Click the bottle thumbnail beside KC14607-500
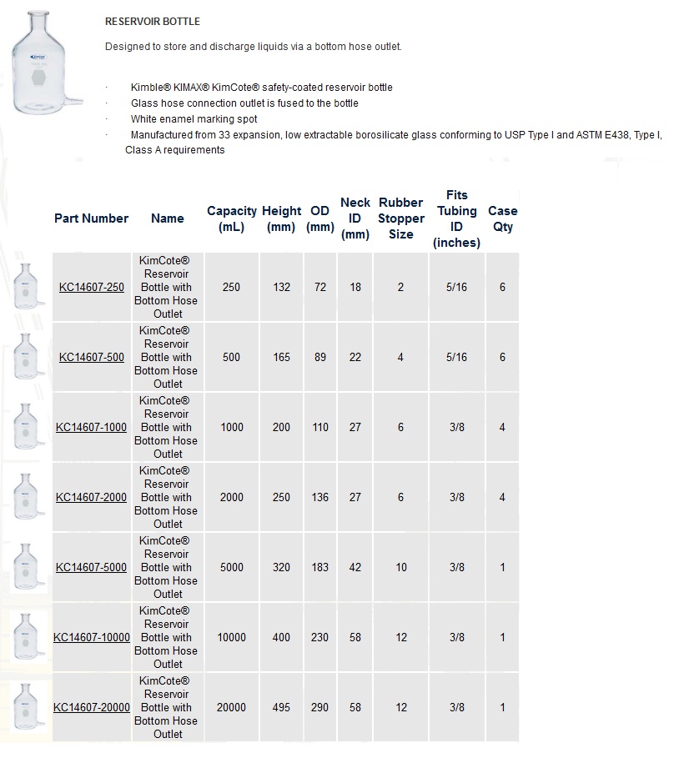Viewport: 694px width, 763px height. pos(28,356)
